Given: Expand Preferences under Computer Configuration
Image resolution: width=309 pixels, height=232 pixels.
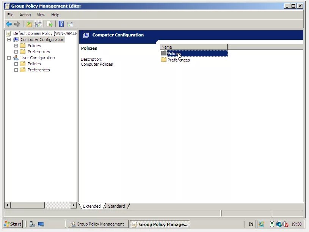Looking at the screenshot, I should (16, 52).
